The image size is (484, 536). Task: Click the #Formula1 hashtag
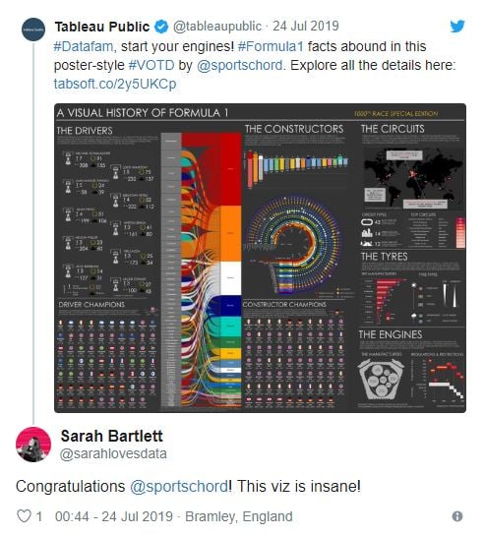click(271, 46)
